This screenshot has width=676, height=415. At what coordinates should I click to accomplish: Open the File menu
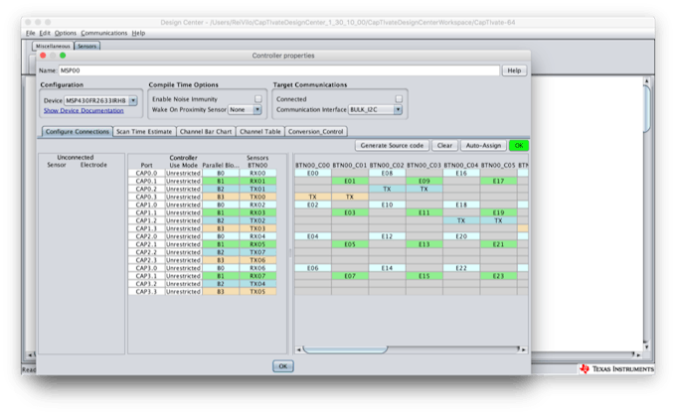click(x=30, y=33)
